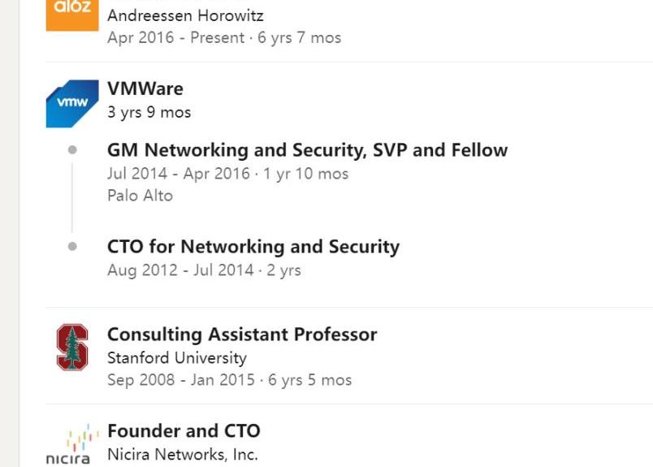Screen dimensions: 653x467
Task: Open the VMWare company heading
Action: click(x=145, y=89)
